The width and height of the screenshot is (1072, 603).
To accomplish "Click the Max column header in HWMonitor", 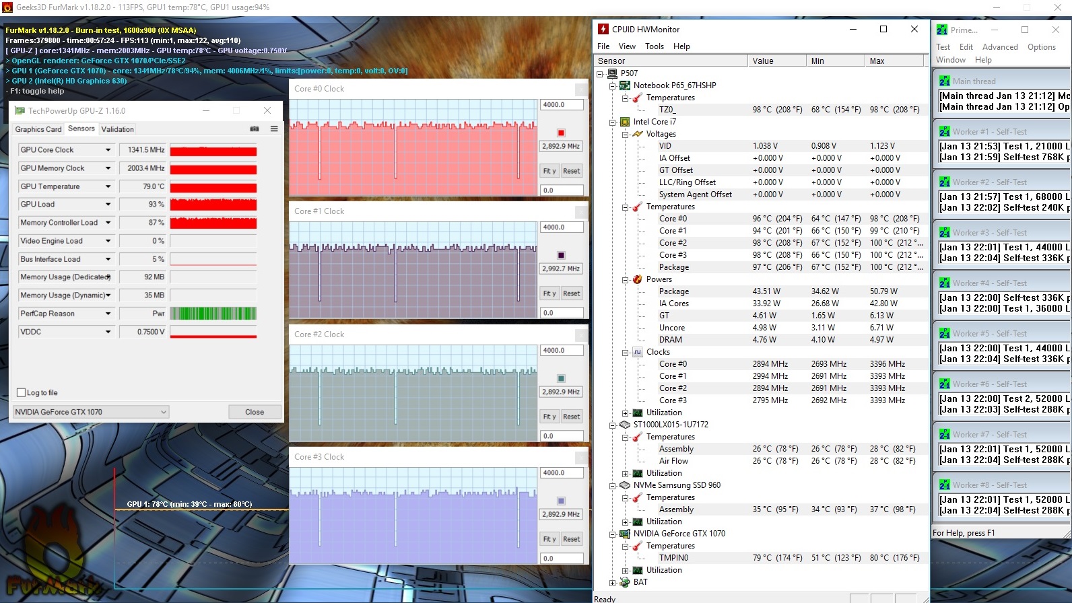I will [894, 61].
